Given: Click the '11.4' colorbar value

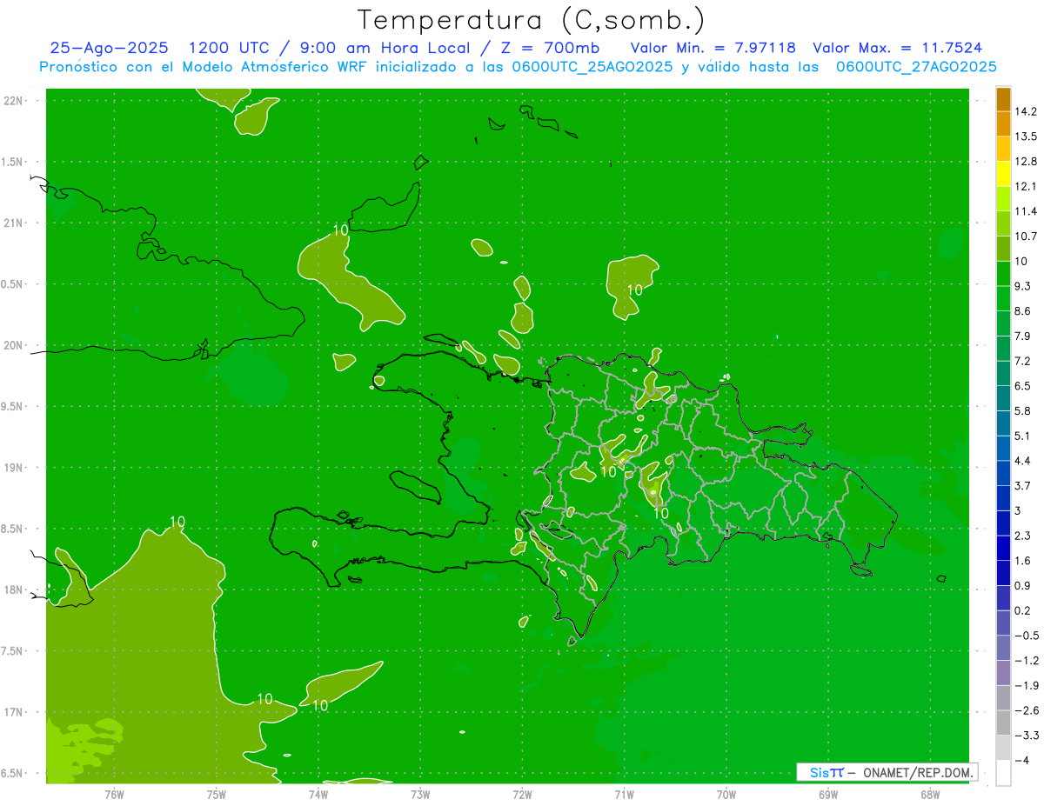Looking at the screenshot, I should click(1026, 211).
